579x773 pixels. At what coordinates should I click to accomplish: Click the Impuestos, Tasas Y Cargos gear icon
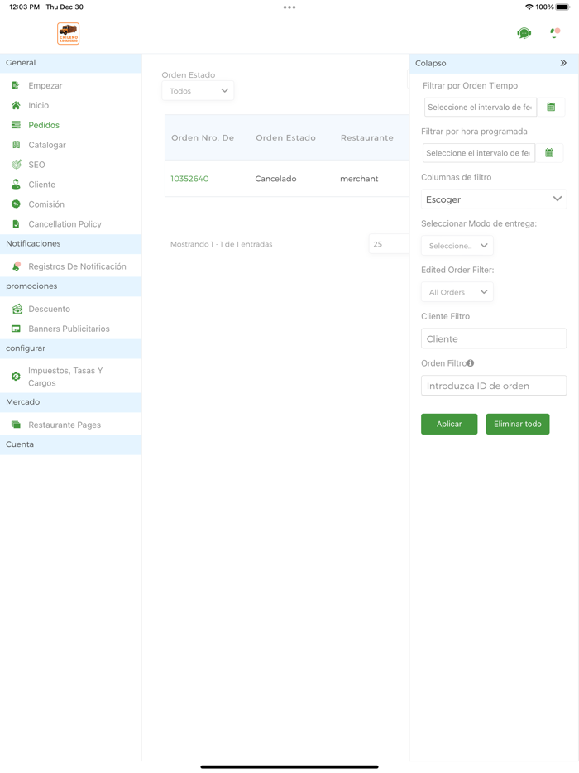point(17,377)
